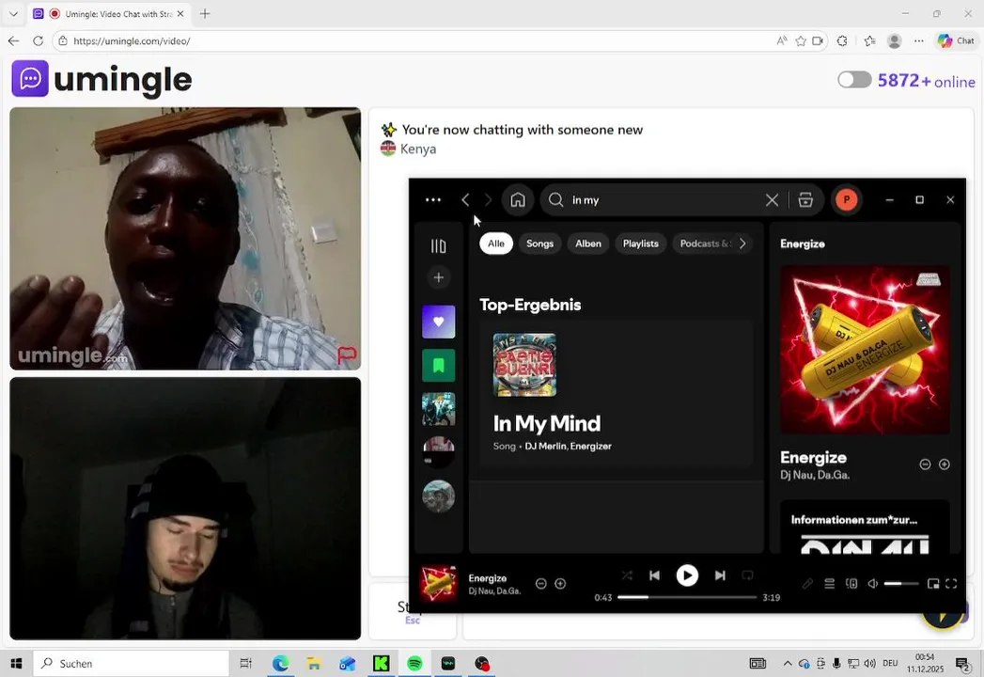Screen dimensions: 984x677
Task: Filter search results by Podcasts
Action: (x=704, y=244)
